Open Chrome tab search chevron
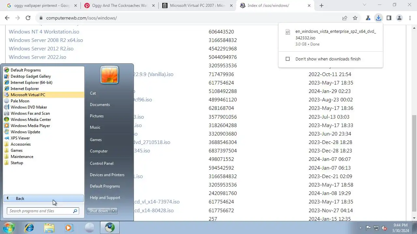The image size is (417, 234). point(364,5)
